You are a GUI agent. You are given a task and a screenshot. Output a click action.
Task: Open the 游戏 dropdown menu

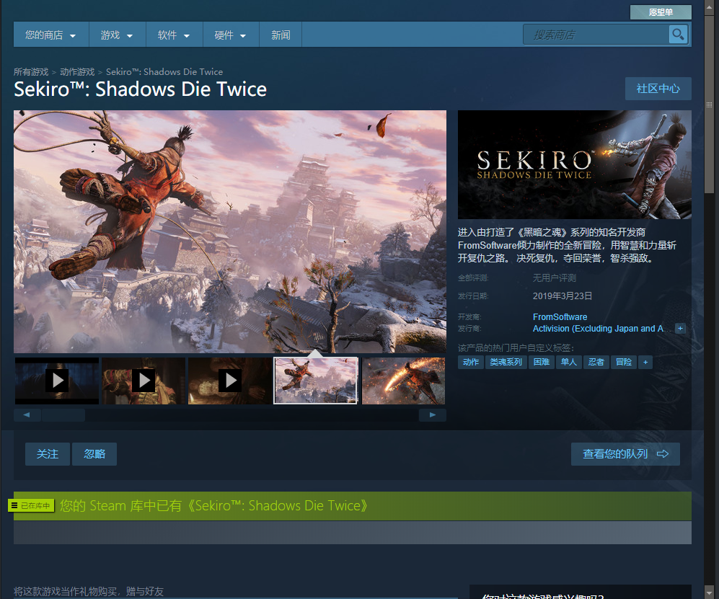[x=117, y=35]
